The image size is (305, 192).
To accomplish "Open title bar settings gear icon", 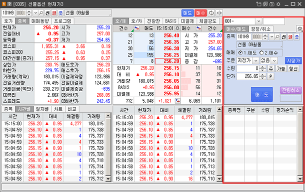I will click(x=278, y=4).
